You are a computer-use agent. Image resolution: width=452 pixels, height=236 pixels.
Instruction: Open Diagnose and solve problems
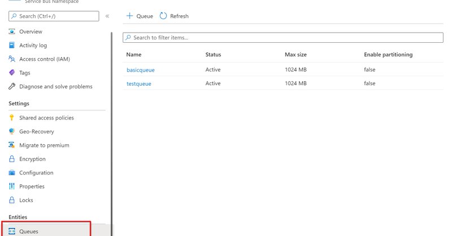[x=57, y=87]
